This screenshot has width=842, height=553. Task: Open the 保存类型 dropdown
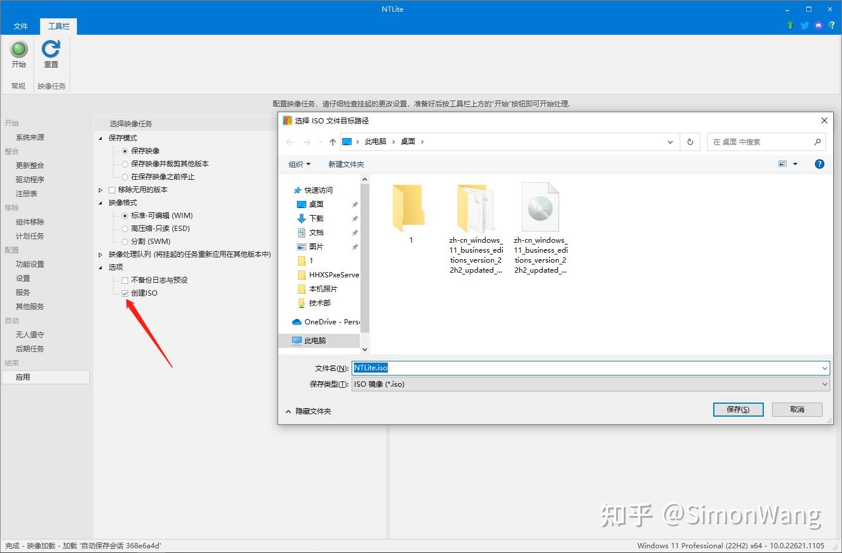tap(825, 384)
